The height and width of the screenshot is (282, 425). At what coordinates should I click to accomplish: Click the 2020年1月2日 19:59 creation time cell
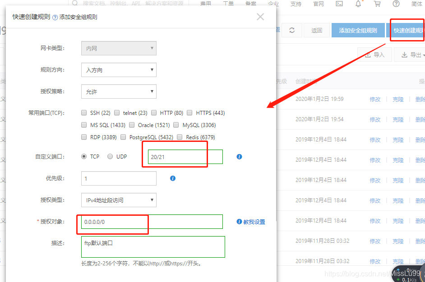tap(319, 99)
